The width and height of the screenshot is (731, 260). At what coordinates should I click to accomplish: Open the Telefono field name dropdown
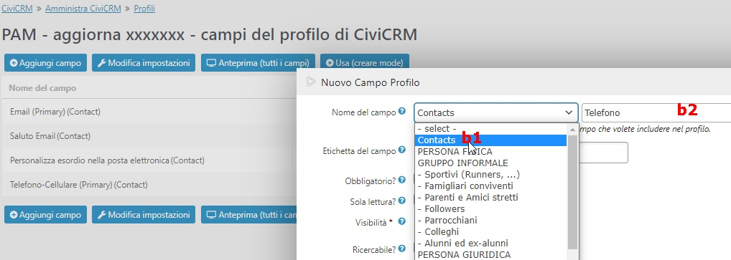click(656, 112)
